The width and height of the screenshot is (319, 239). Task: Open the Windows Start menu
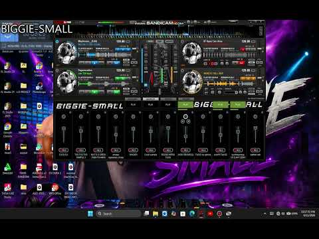coord(90,214)
